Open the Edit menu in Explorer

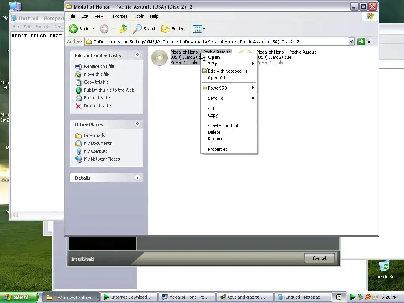(x=85, y=16)
